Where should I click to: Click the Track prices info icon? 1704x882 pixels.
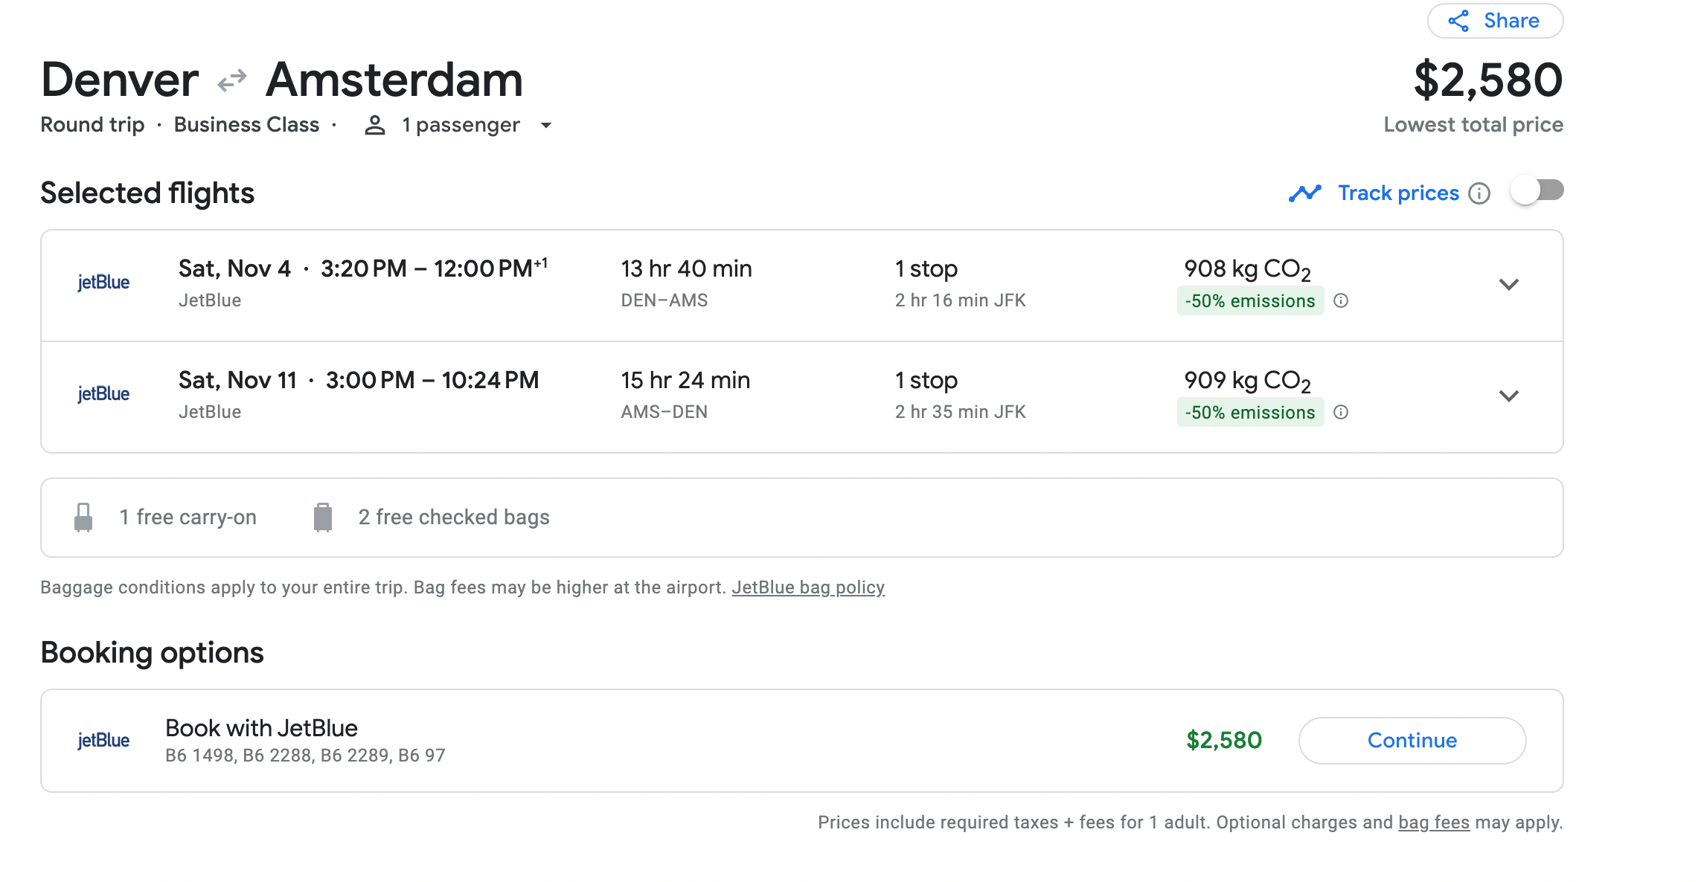(x=1479, y=193)
